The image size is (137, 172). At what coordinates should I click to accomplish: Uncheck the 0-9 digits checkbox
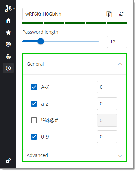point(34,137)
